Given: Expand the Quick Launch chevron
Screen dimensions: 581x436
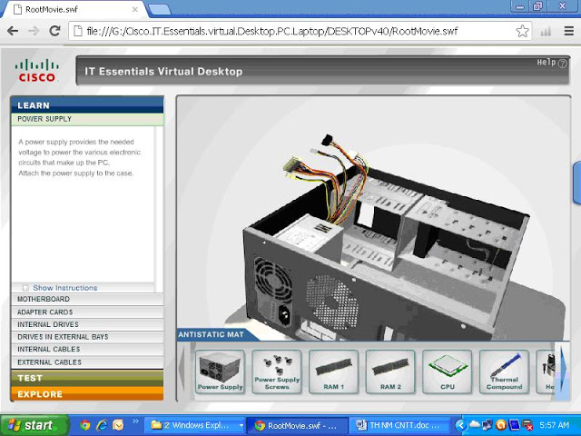Looking at the screenshot, I should tap(135, 421).
